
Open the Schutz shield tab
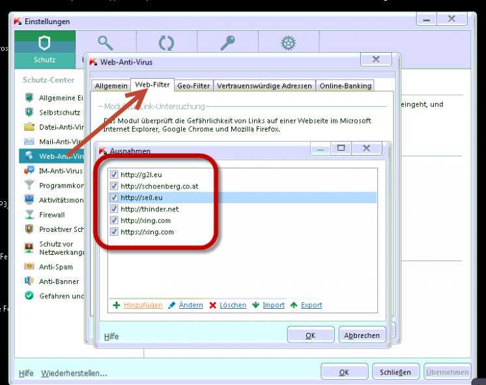pos(45,50)
